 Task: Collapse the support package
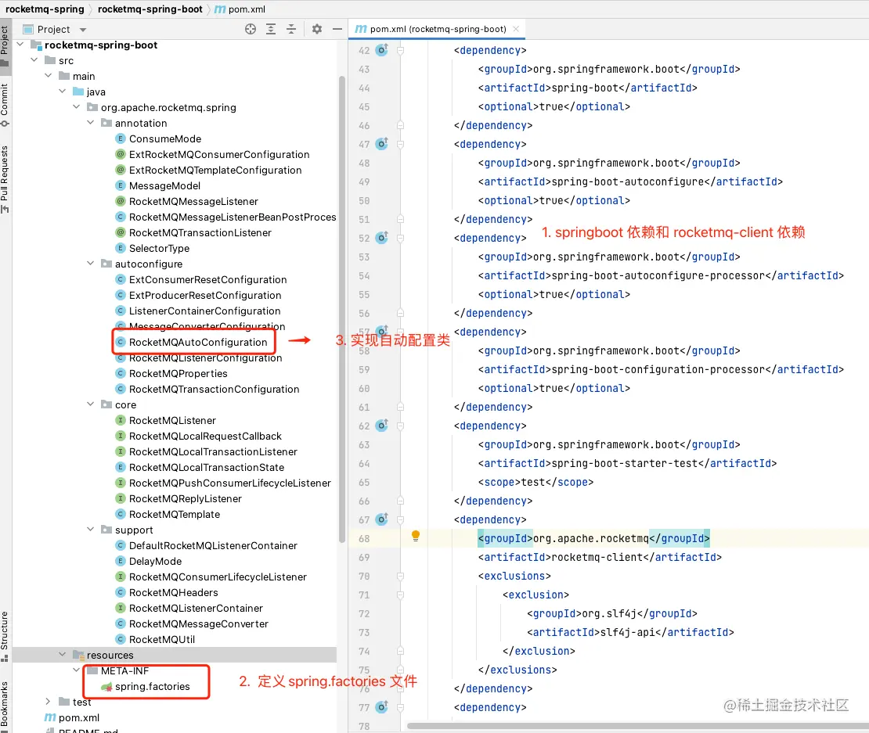pos(90,530)
